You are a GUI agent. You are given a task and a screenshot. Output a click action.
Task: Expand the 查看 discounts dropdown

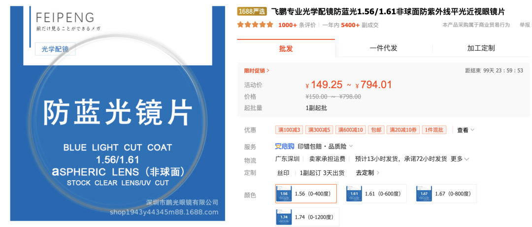pyautogui.click(x=465, y=130)
